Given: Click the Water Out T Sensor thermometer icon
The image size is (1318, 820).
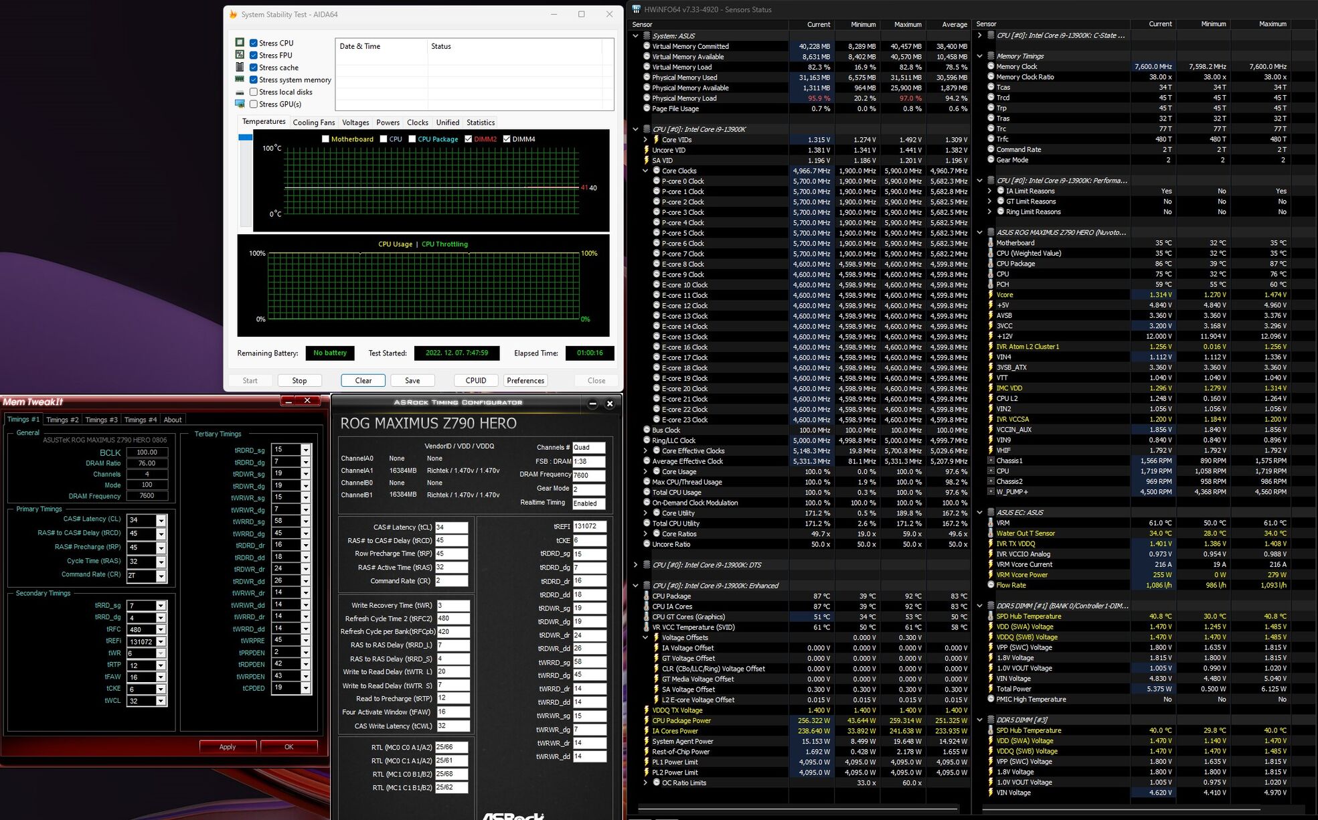Looking at the screenshot, I should point(991,534).
